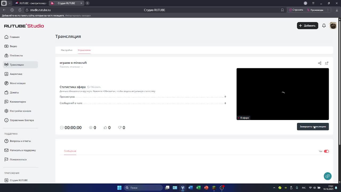Click the Комментарии speech icon

point(6,102)
